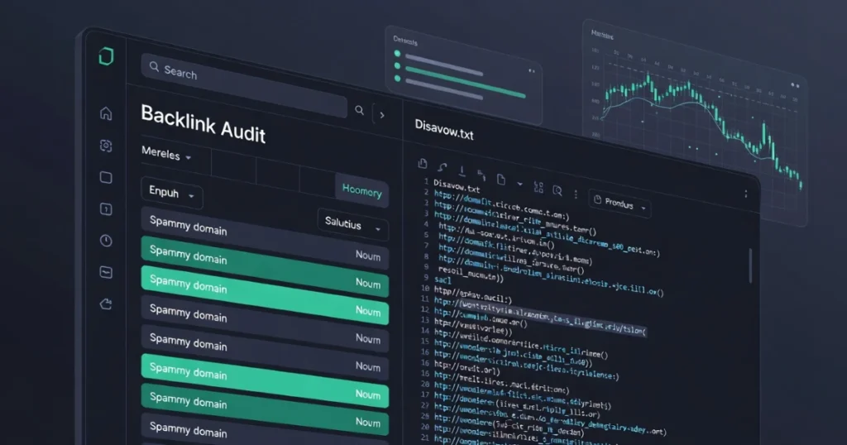Click the copy file icon in editor toolbar
The height and width of the screenshot is (445, 847).
pos(423,164)
